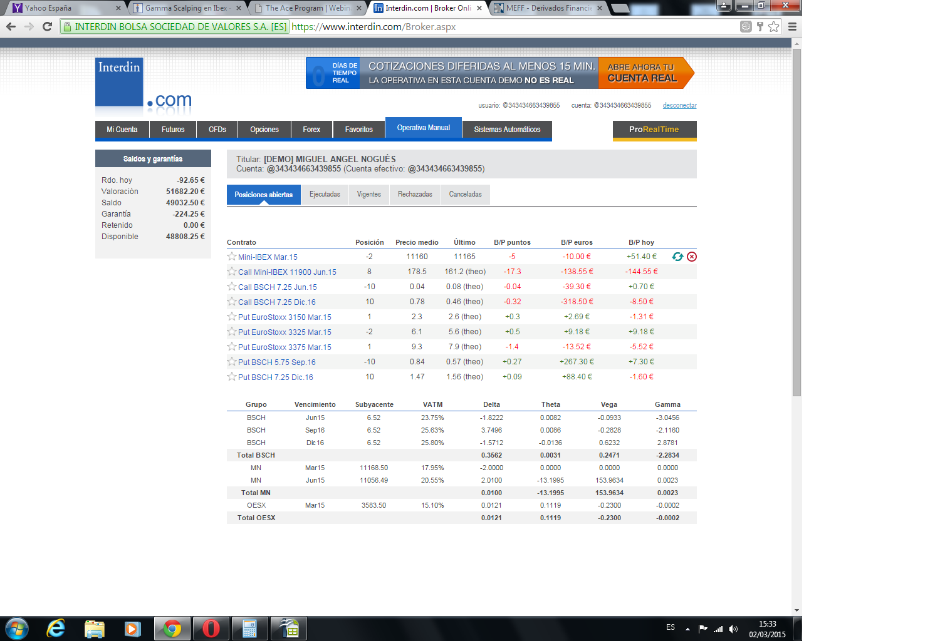Select the Operativa Manual menu tab
This screenshot has width=940, height=641.
(x=424, y=128)
